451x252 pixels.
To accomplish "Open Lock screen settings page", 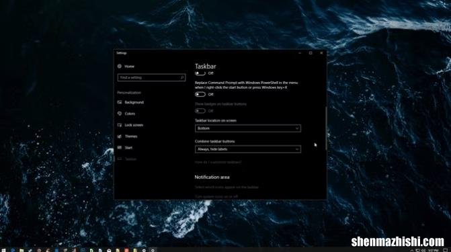I will click(130, 125).
